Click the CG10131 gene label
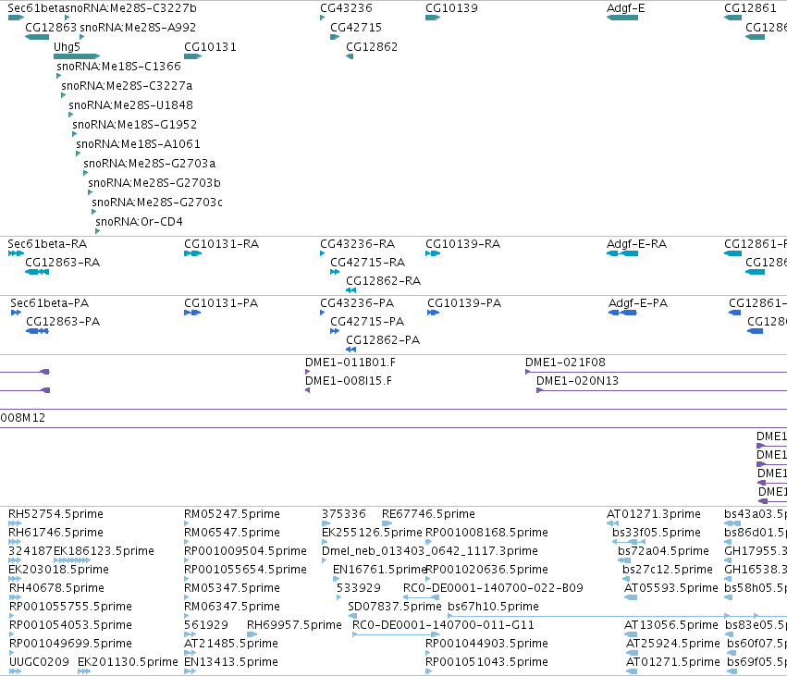 [210, 47]
